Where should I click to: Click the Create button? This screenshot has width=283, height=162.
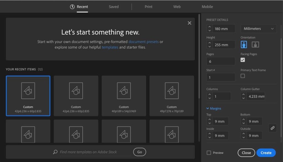(x=266, y=153)
